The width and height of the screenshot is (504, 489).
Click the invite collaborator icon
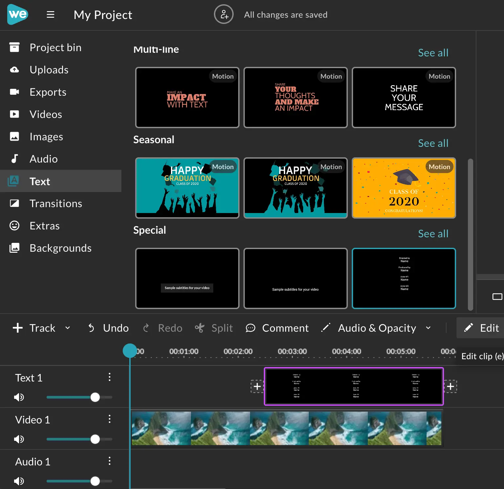224,14
